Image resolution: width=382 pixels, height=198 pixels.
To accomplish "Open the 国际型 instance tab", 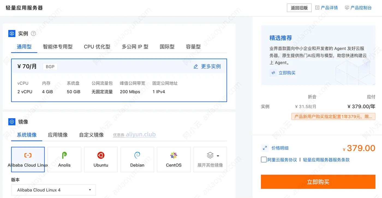I will 167,47.
